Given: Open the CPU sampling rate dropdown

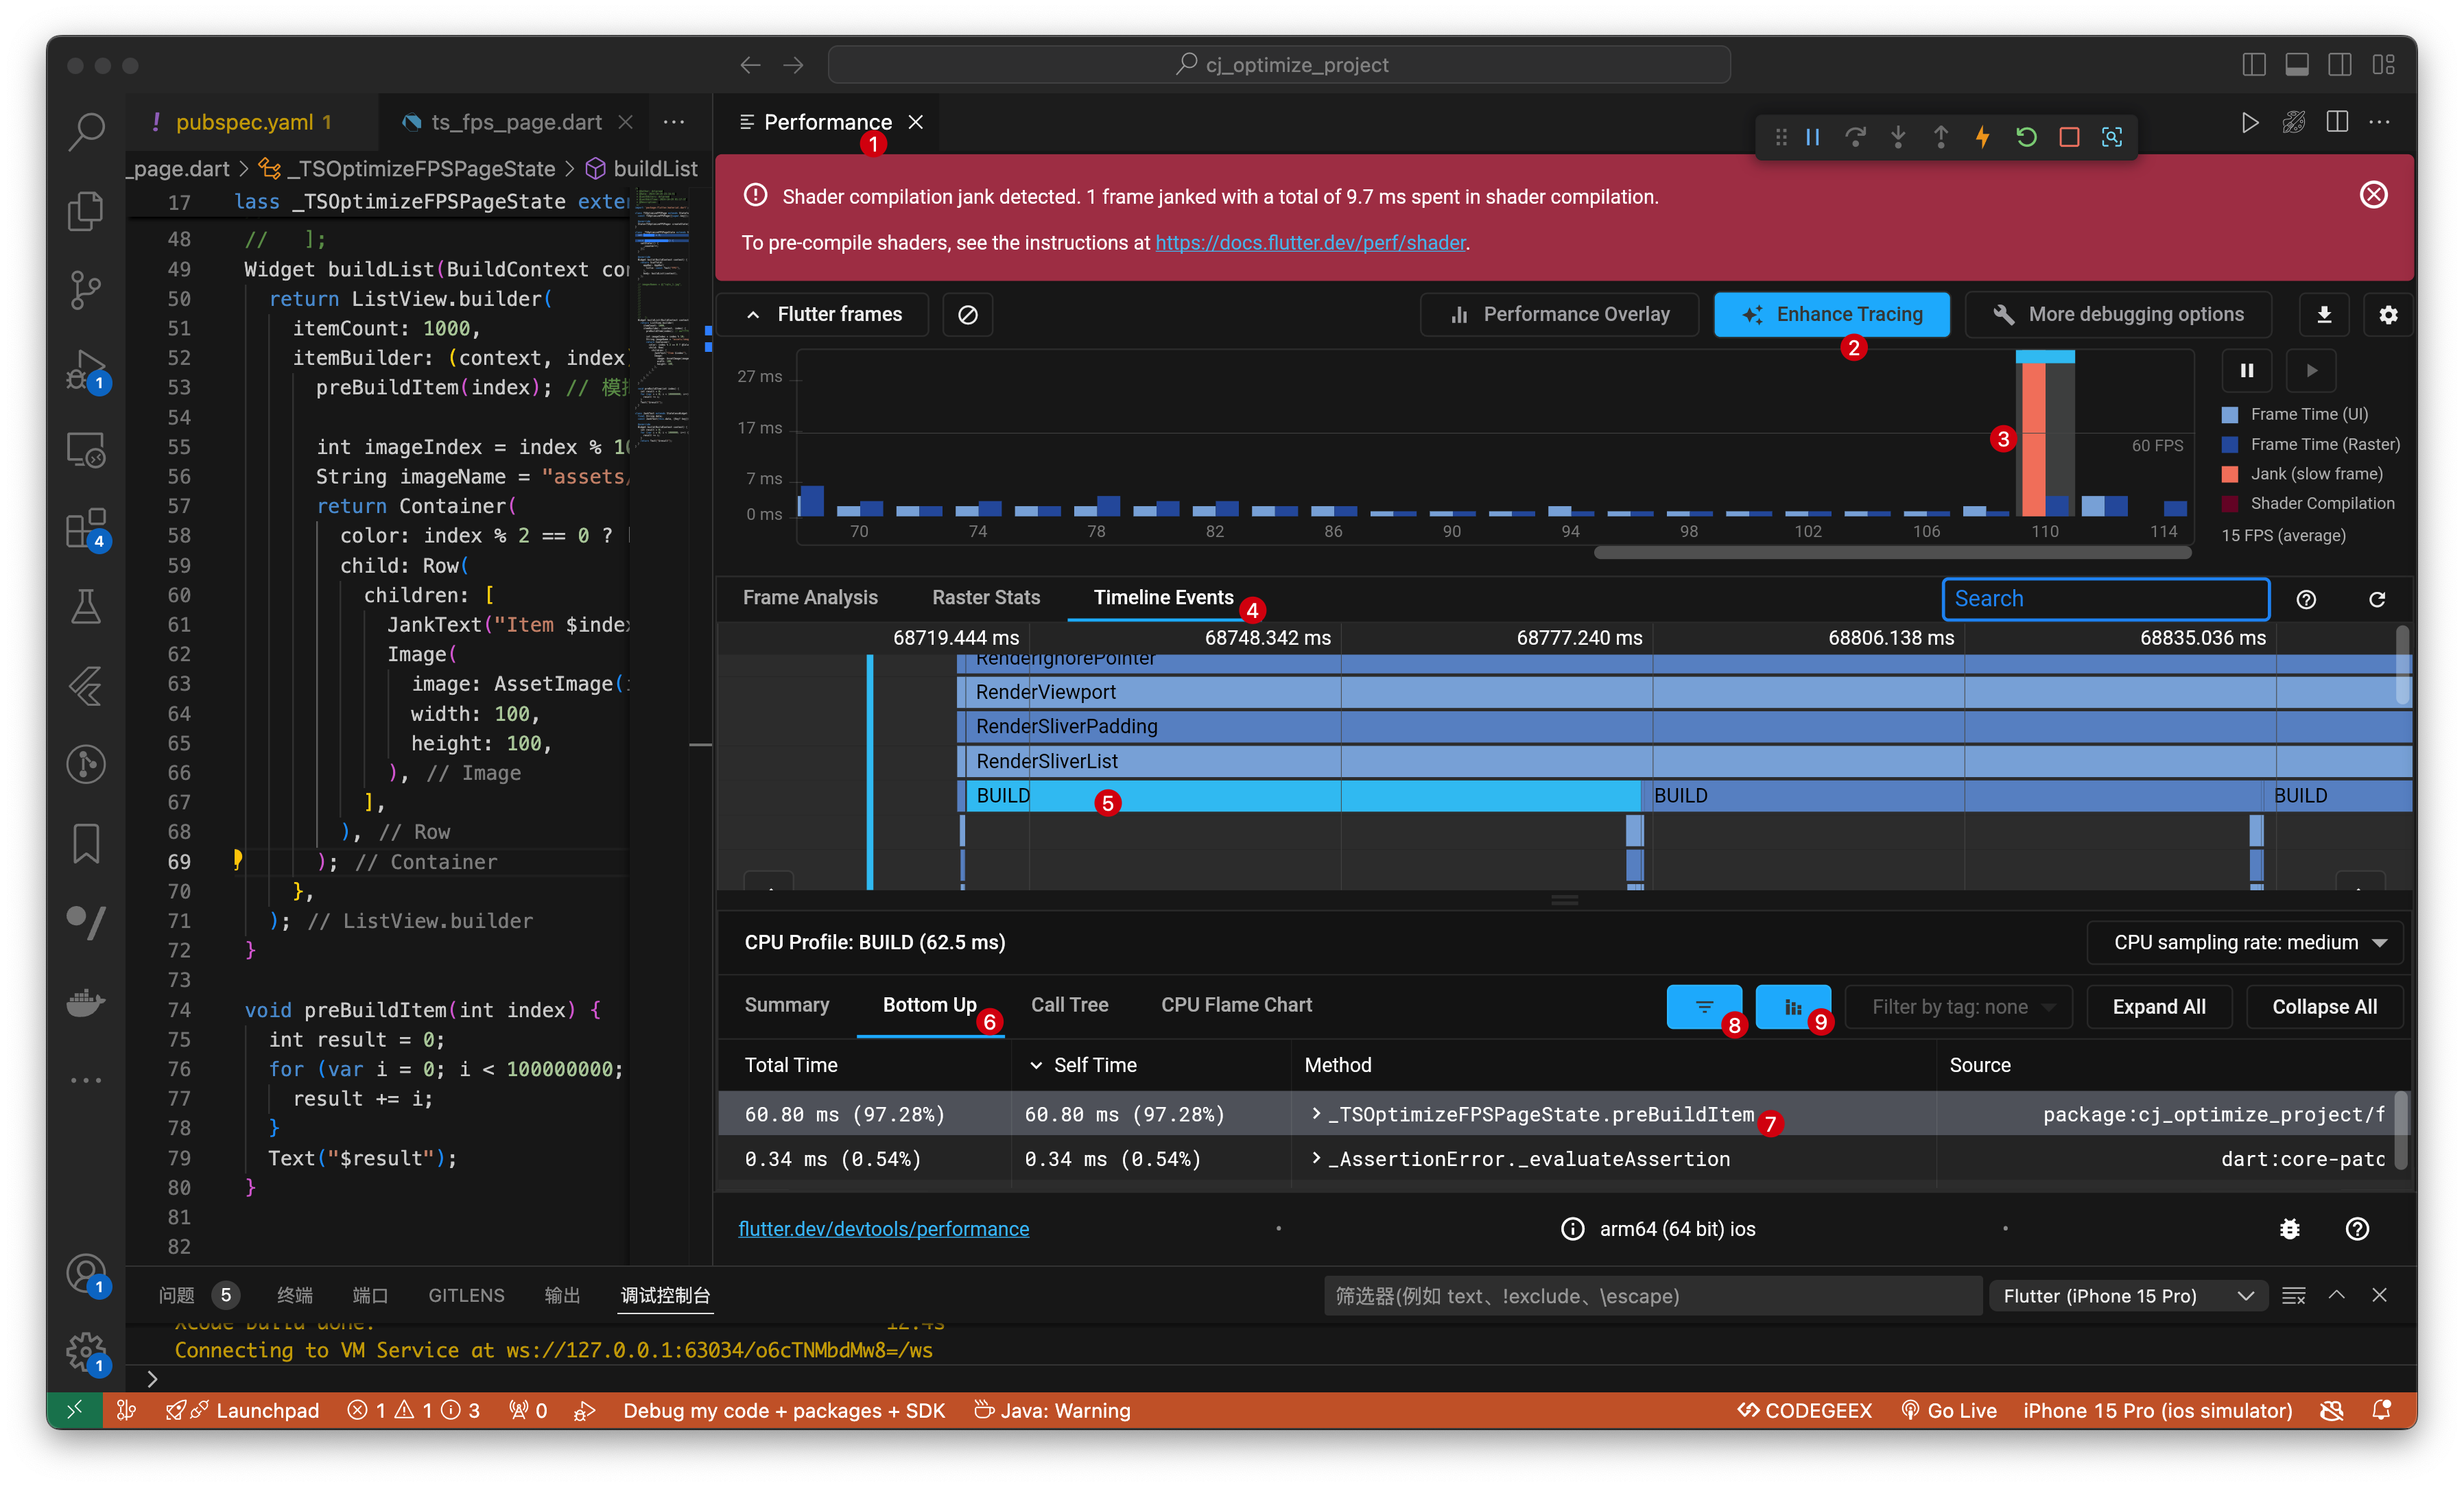Looking at the screenshot, I should click(x=2245, y=943).
